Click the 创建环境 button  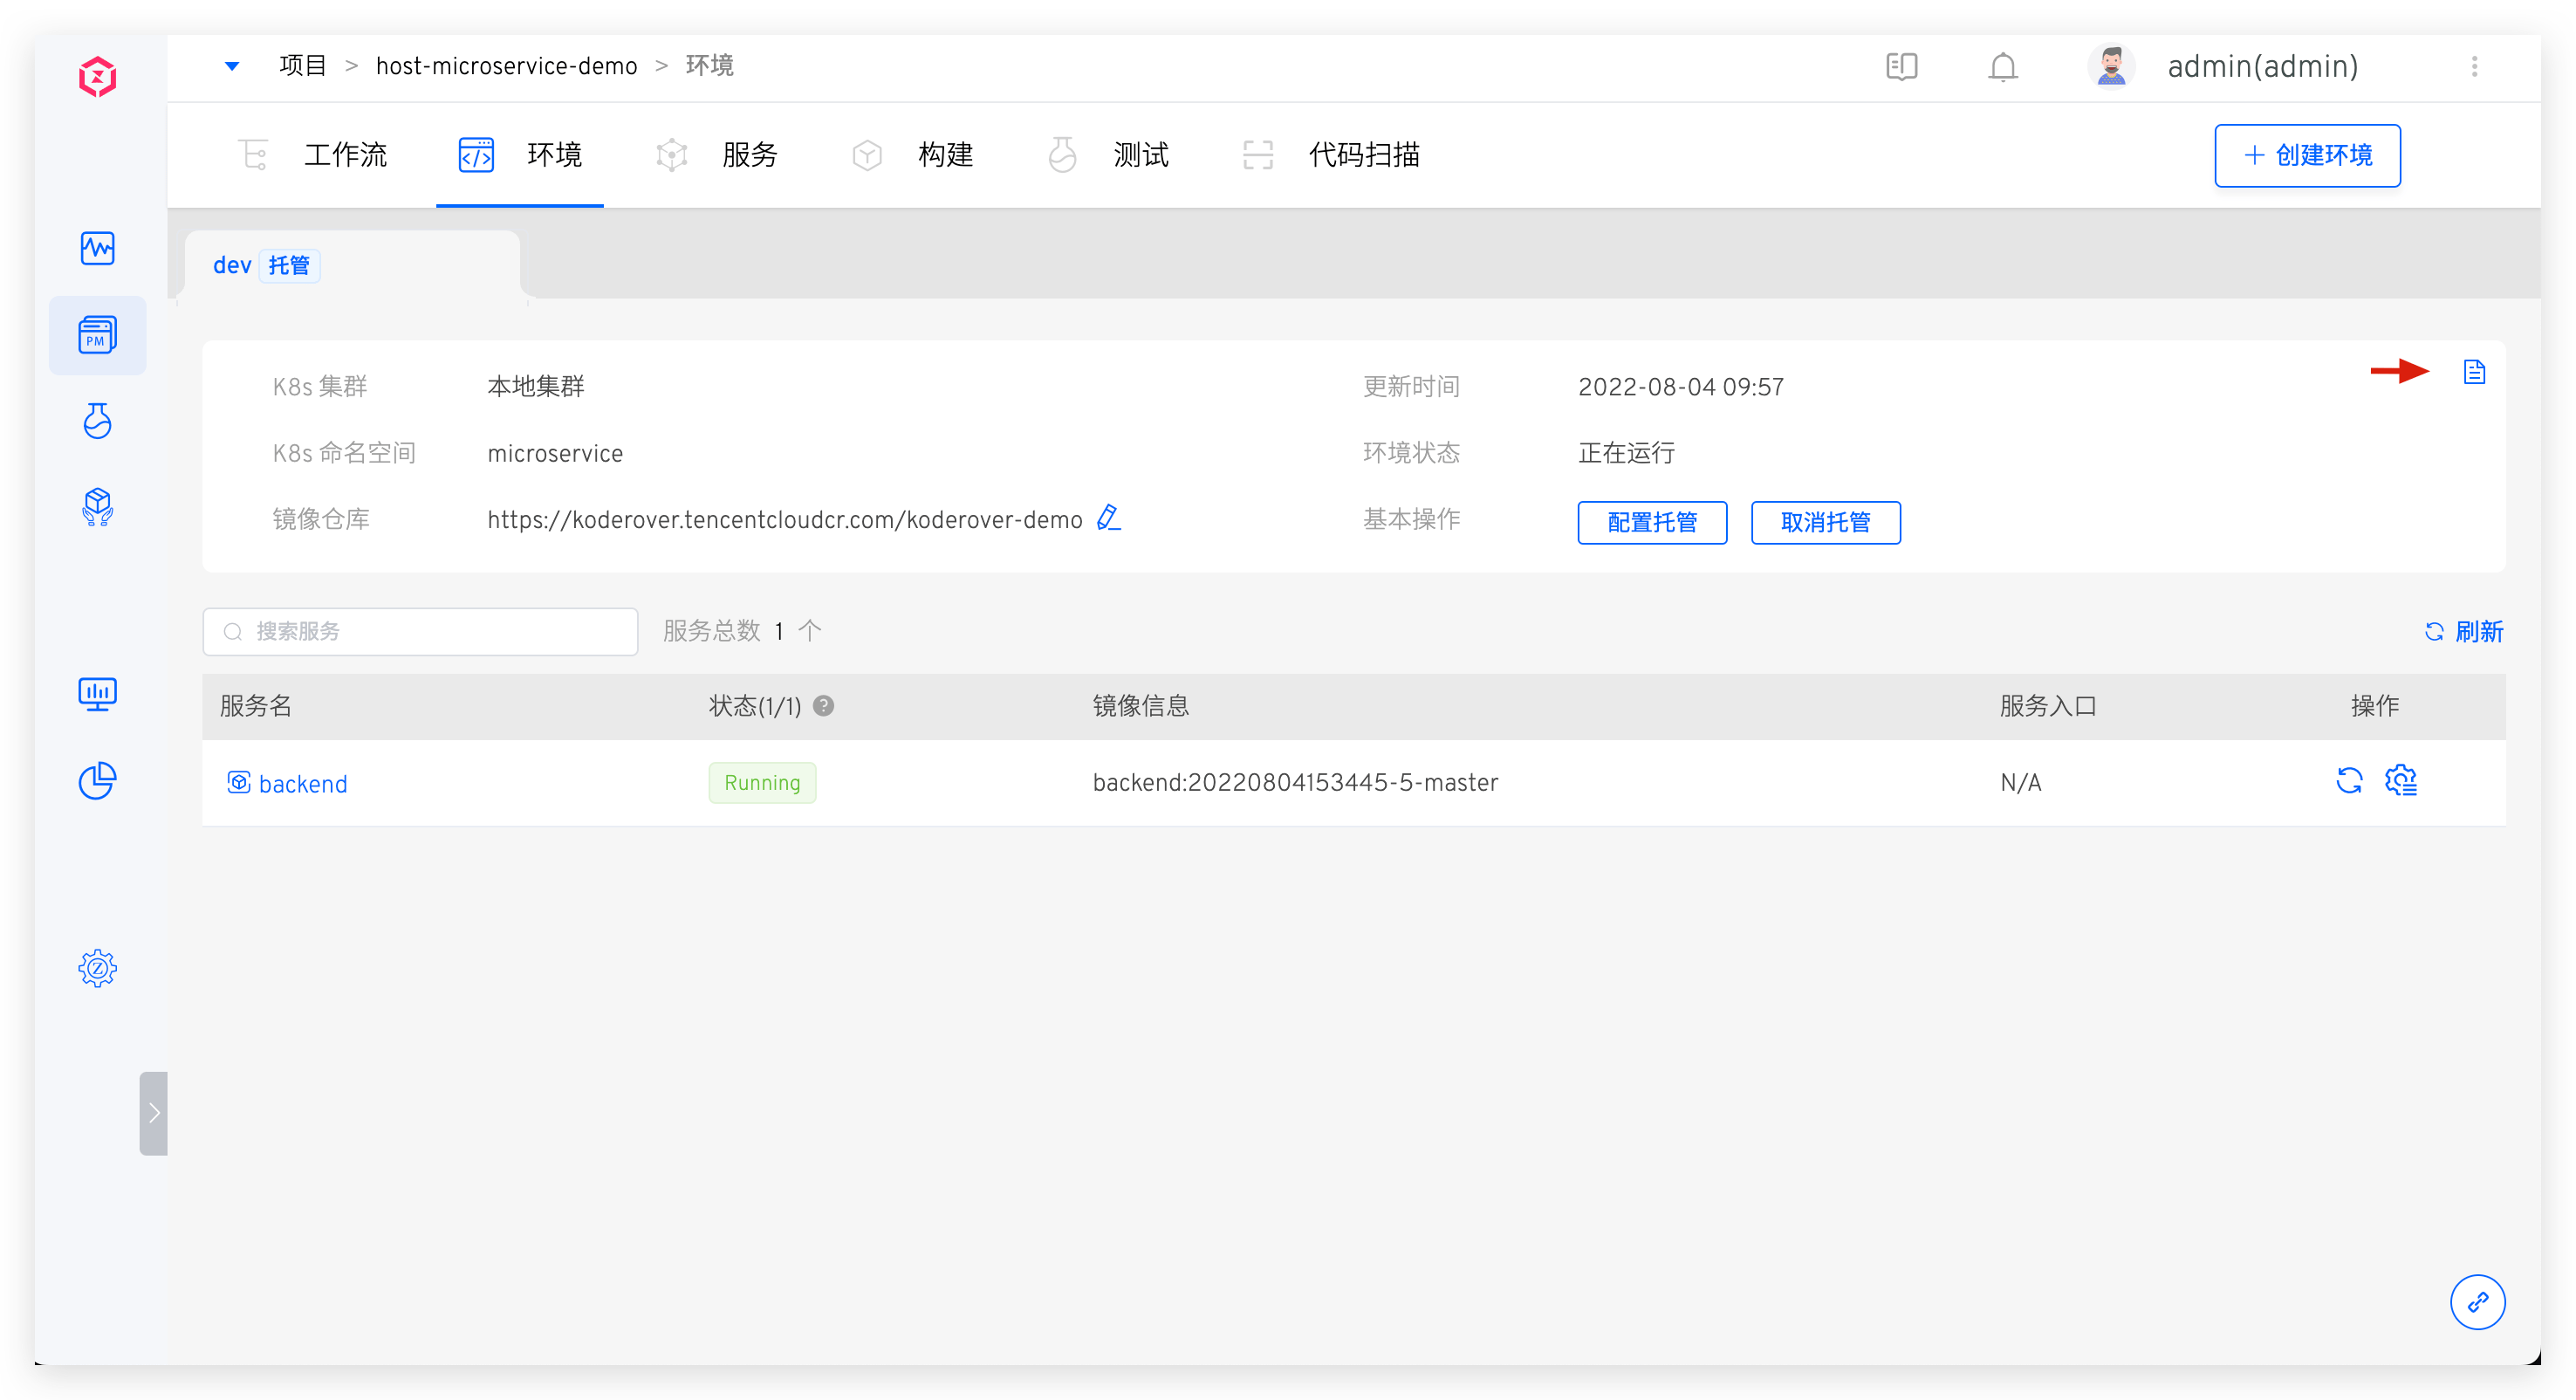[x=2306, y=156]
